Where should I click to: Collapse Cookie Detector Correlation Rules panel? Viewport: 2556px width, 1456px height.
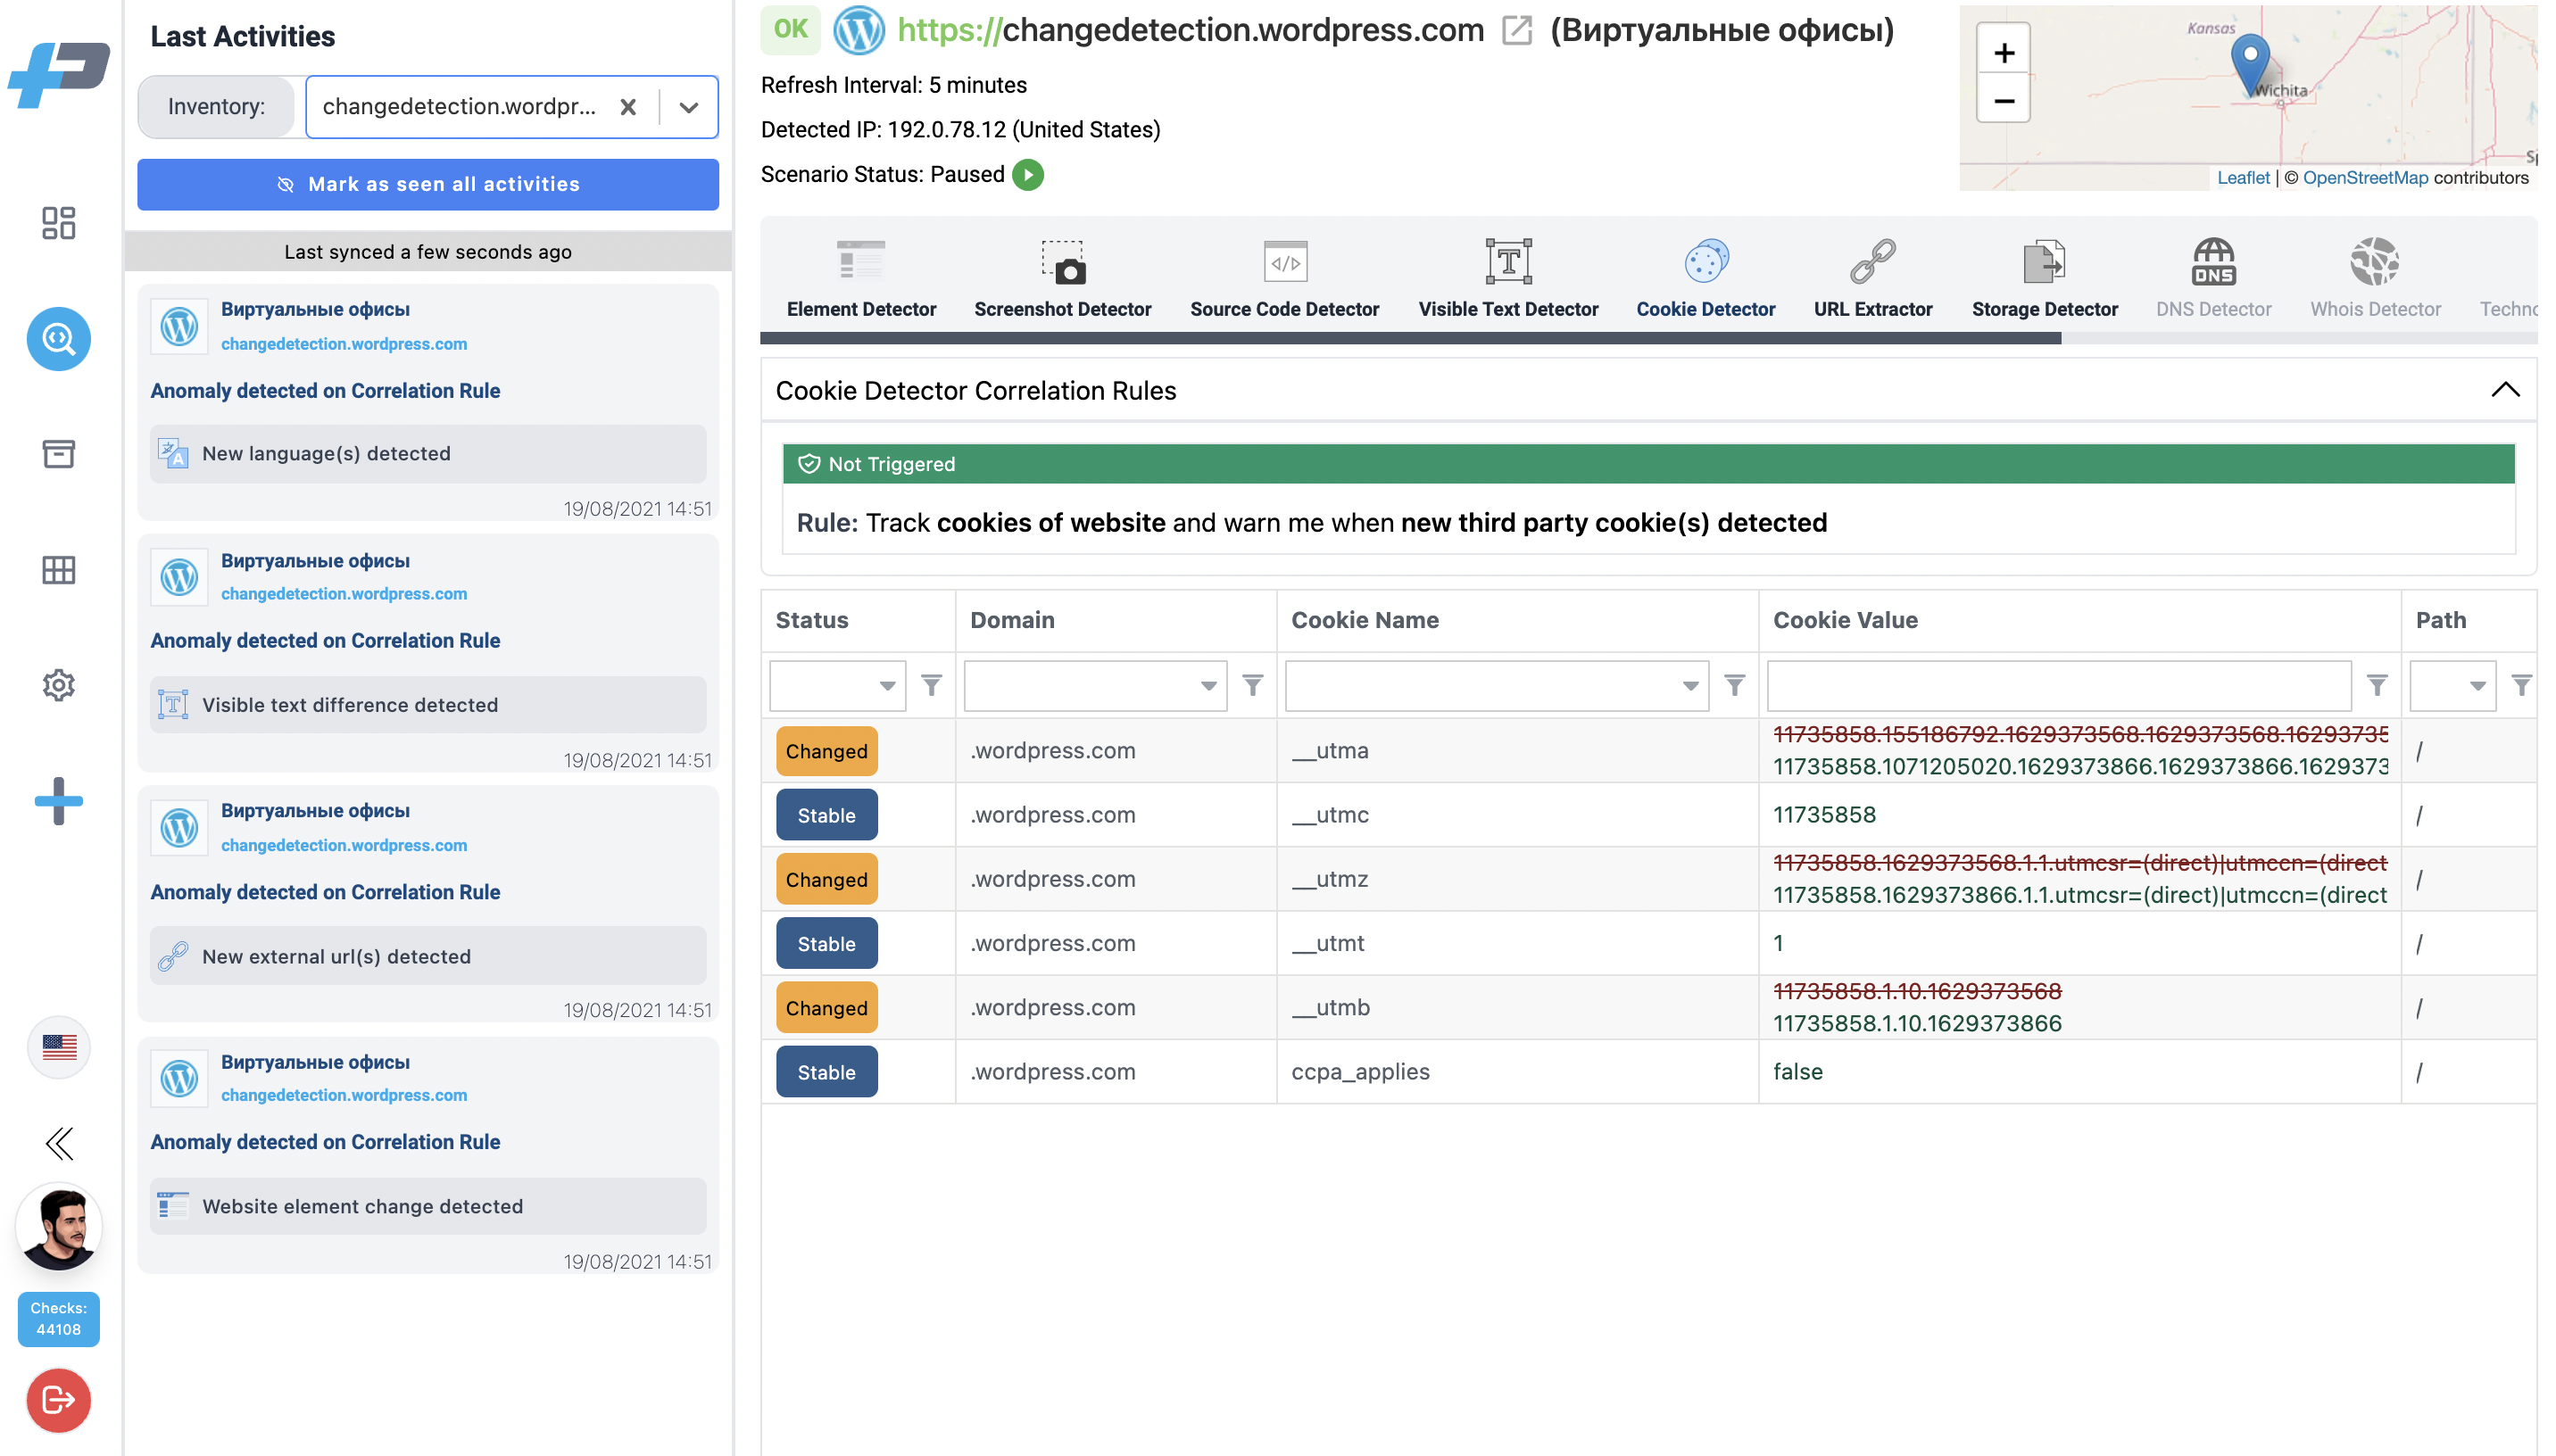point(2504,390)
